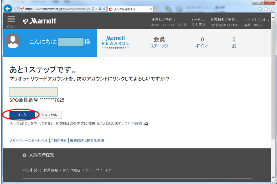Screen dimensions: 277x184
Task: Click the Marriott logo in header
Action: [39, 21]
